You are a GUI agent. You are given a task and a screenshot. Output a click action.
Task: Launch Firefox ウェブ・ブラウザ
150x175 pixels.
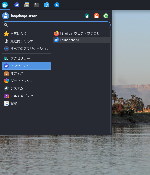pyautogui.click(x=82, y=33)
